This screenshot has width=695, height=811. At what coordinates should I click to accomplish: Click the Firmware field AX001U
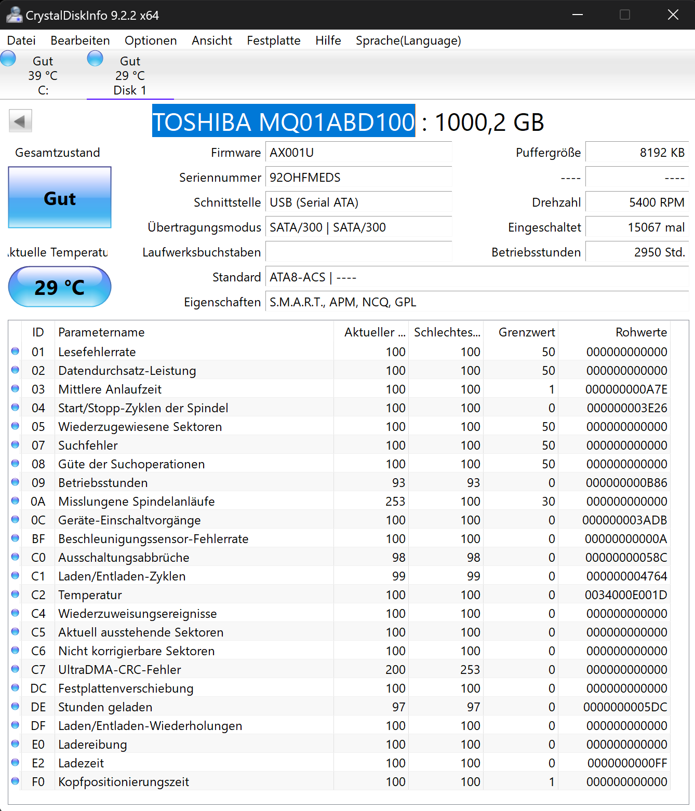click(358, 153)
